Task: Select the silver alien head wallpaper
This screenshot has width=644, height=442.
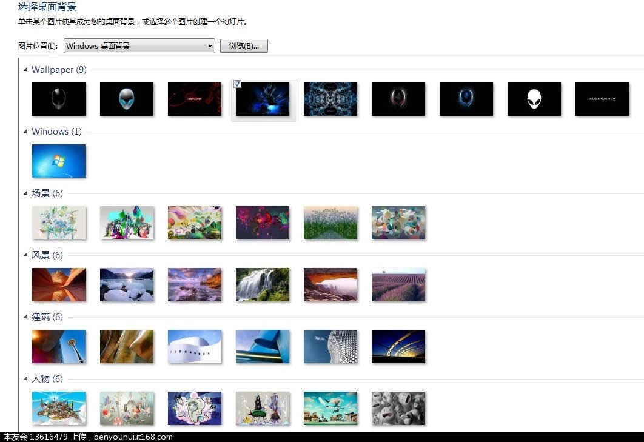Action: point(59,99)
